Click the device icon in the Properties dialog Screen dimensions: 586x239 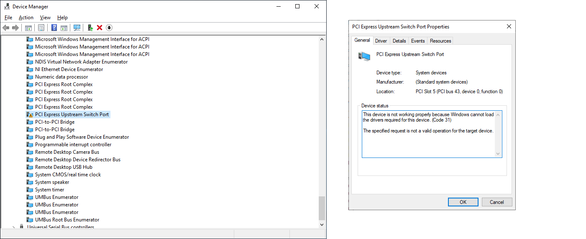(364, 56)
